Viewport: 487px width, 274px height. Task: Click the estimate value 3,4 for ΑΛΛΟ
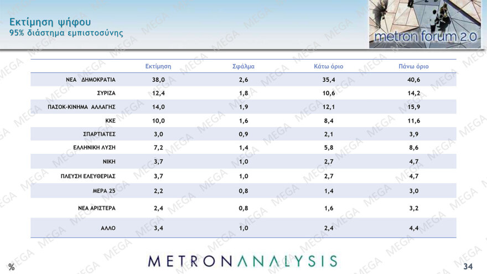click(158, 228)
